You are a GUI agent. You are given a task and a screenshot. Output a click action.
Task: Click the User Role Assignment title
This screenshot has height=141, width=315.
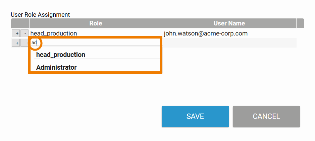[x=40, y=15]
